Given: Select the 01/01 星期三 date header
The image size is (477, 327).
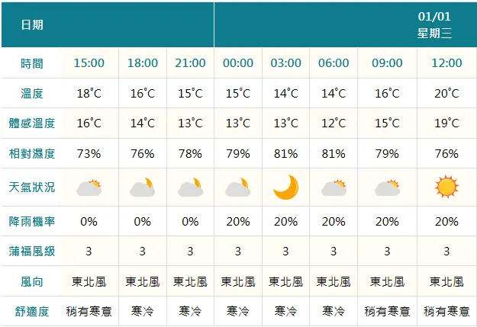Looking at the screenshot, I should (x=434, y=24).
